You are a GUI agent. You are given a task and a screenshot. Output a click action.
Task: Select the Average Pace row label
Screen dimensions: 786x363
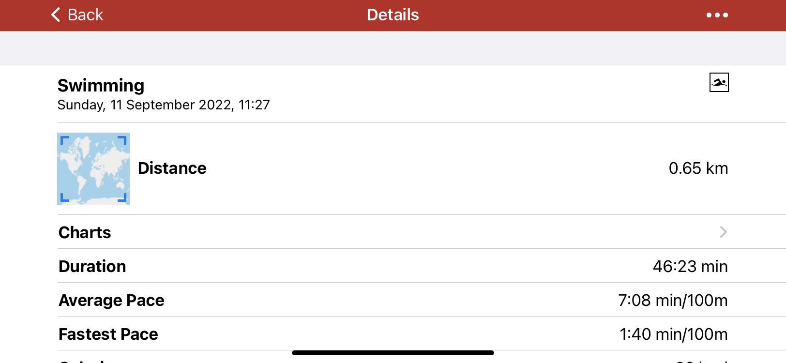pos(111,301)
